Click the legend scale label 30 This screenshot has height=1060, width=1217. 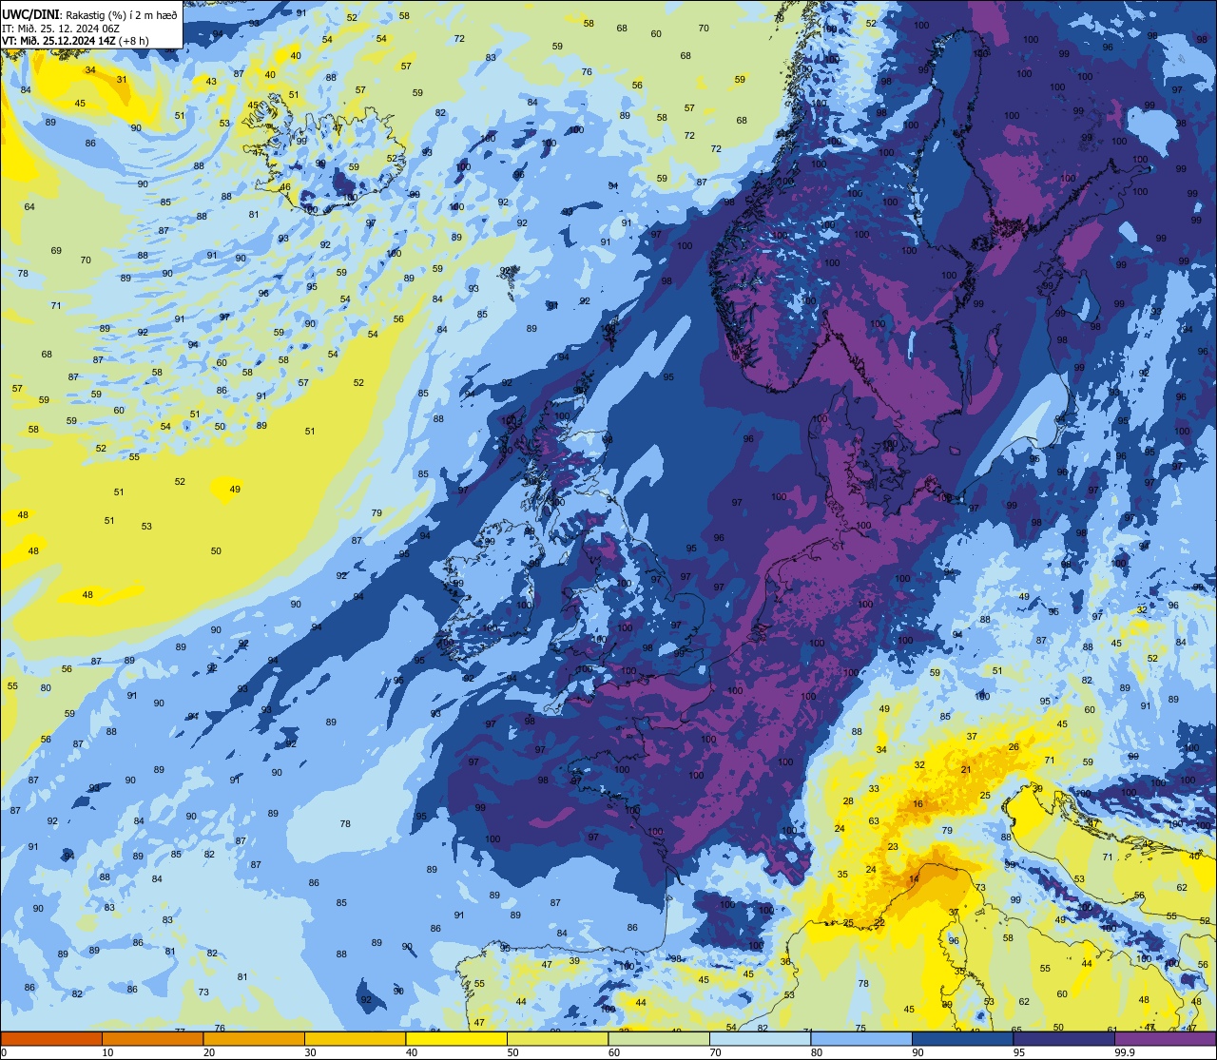coord(310,1052)
